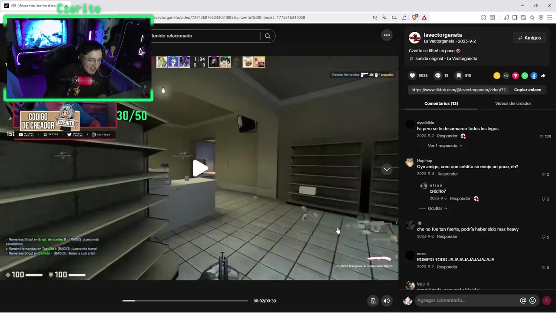
Task: Open browser Translate page icon
Action: [384, 17]
